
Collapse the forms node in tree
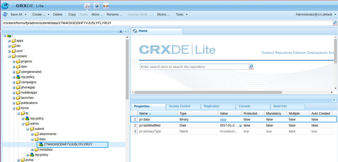14,108
